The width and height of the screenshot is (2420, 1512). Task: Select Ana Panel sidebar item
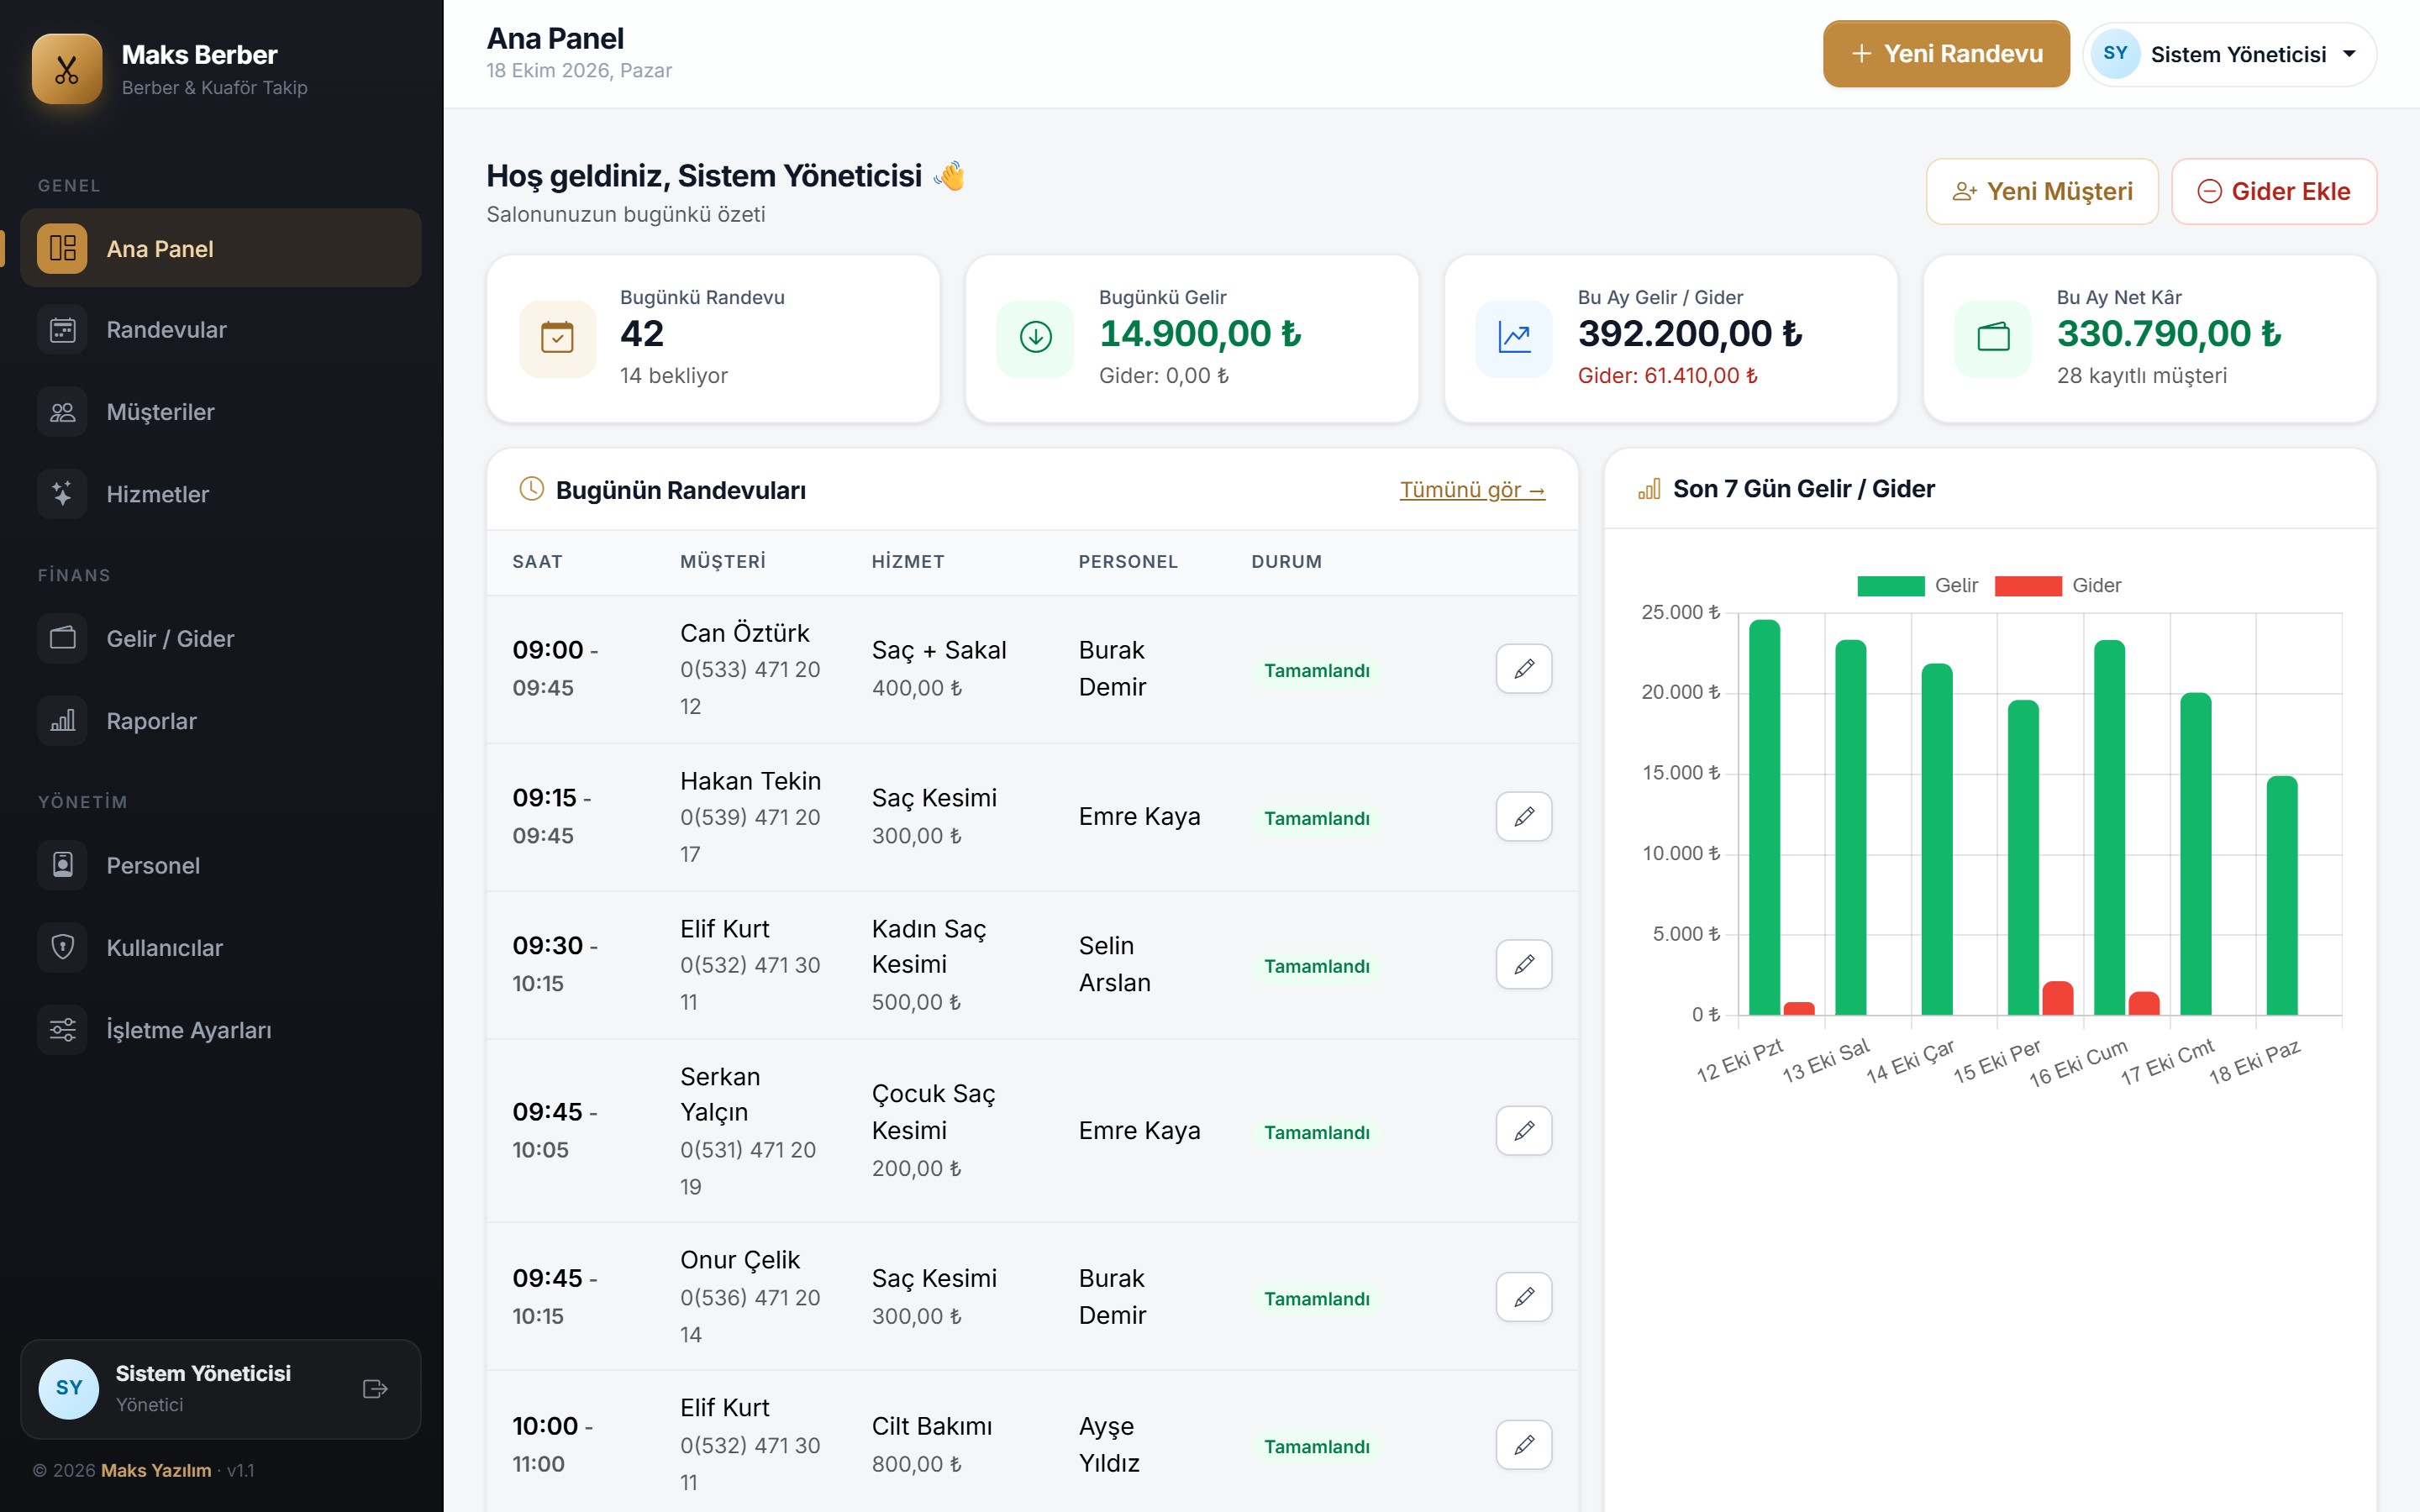click(x=221, y=248)
